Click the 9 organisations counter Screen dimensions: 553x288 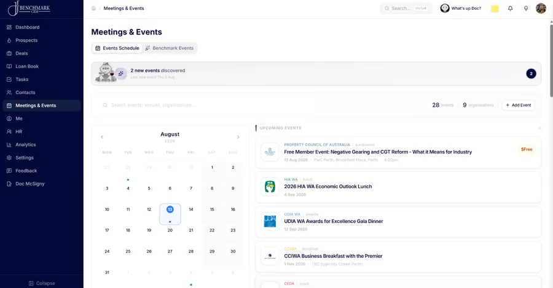pos(478,105)
